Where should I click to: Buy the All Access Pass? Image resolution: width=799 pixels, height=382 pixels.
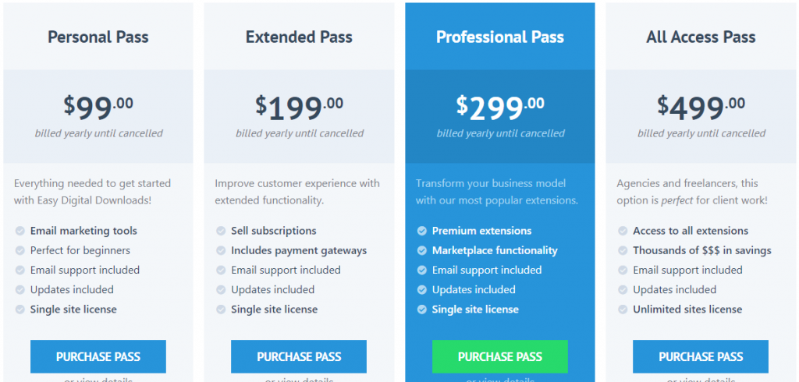pyautogui.click(x=701, y=356)
